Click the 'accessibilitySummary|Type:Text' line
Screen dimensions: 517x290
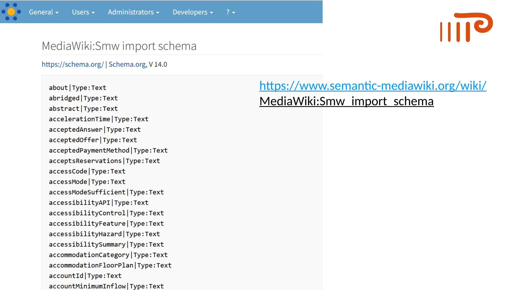106,244
